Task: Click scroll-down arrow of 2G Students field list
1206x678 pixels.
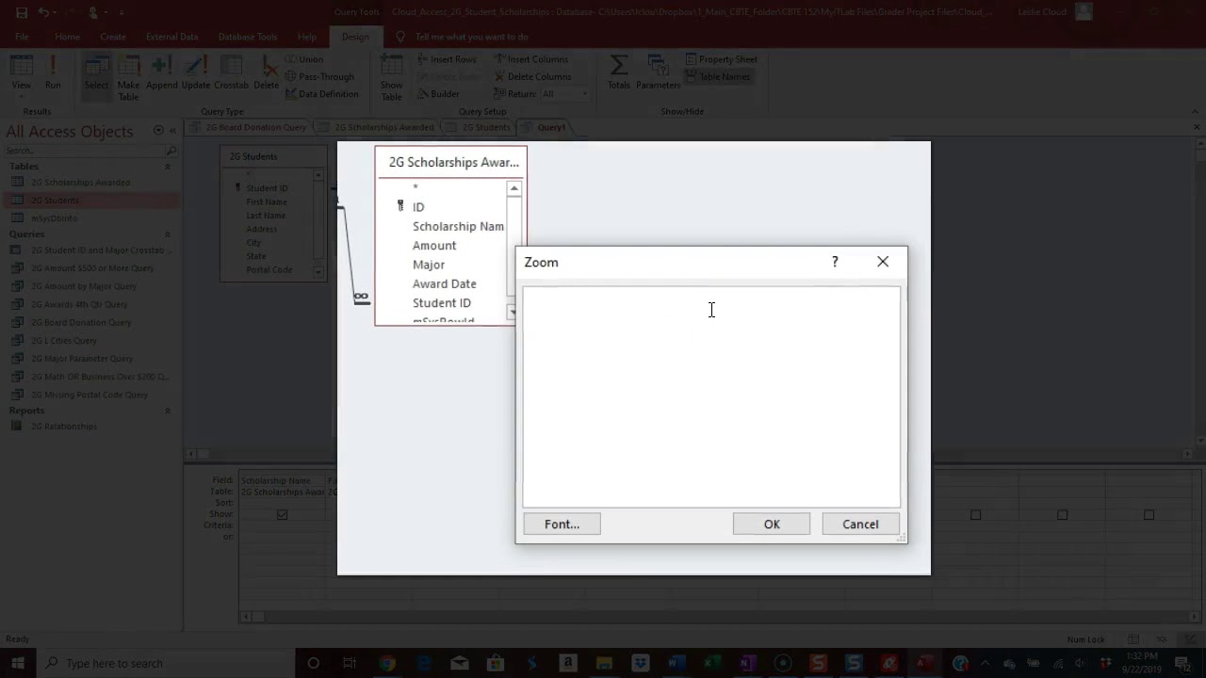Action: pyautogui.click(x=318, y=272)
